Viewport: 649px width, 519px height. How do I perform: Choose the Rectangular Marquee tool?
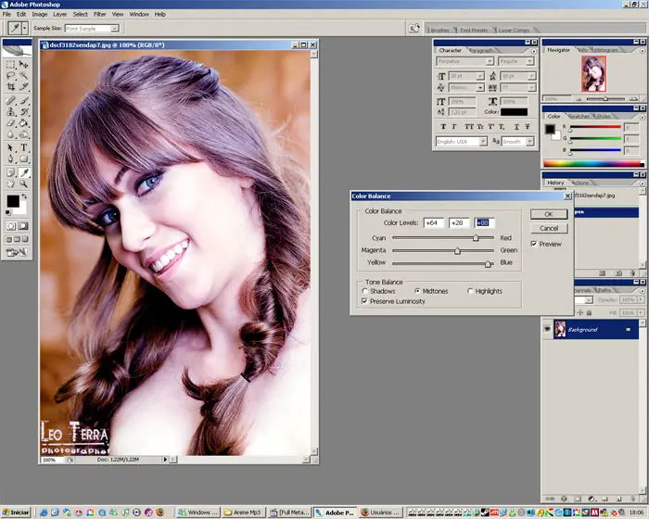point(11,64)
